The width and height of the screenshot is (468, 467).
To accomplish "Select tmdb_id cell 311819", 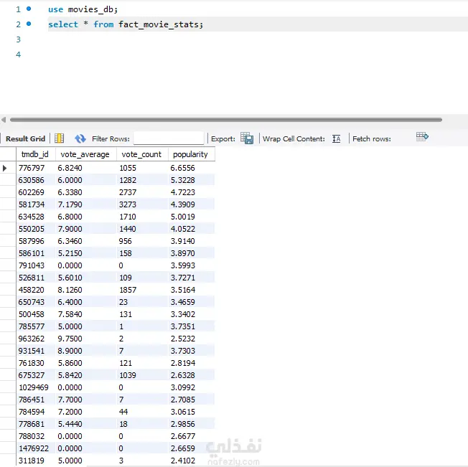I will pyautogui.click(x=36, y=461).
